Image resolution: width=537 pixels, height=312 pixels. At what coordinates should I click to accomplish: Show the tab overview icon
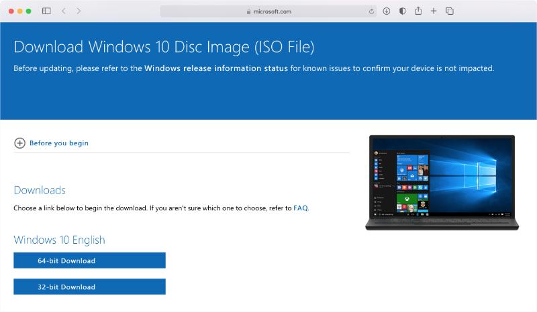(x=450, y=11)
